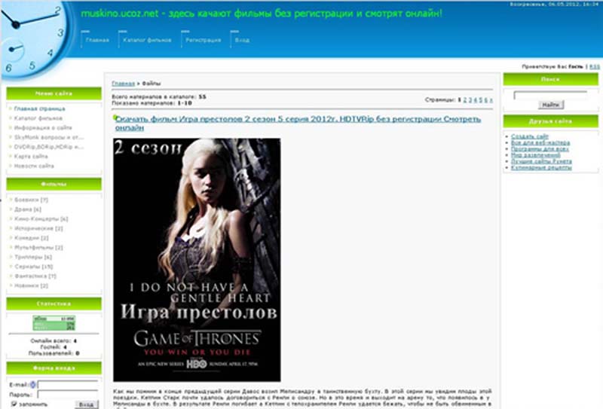The width and height of the screenshot is (603, 409).
Task: Go to page 2 of catalog
Action: (x=465, y=100)
